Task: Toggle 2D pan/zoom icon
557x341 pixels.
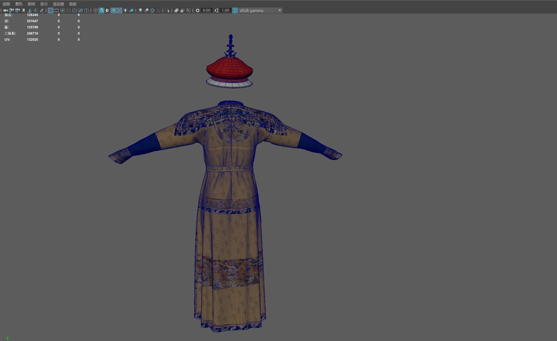Action: click(35, 10)
